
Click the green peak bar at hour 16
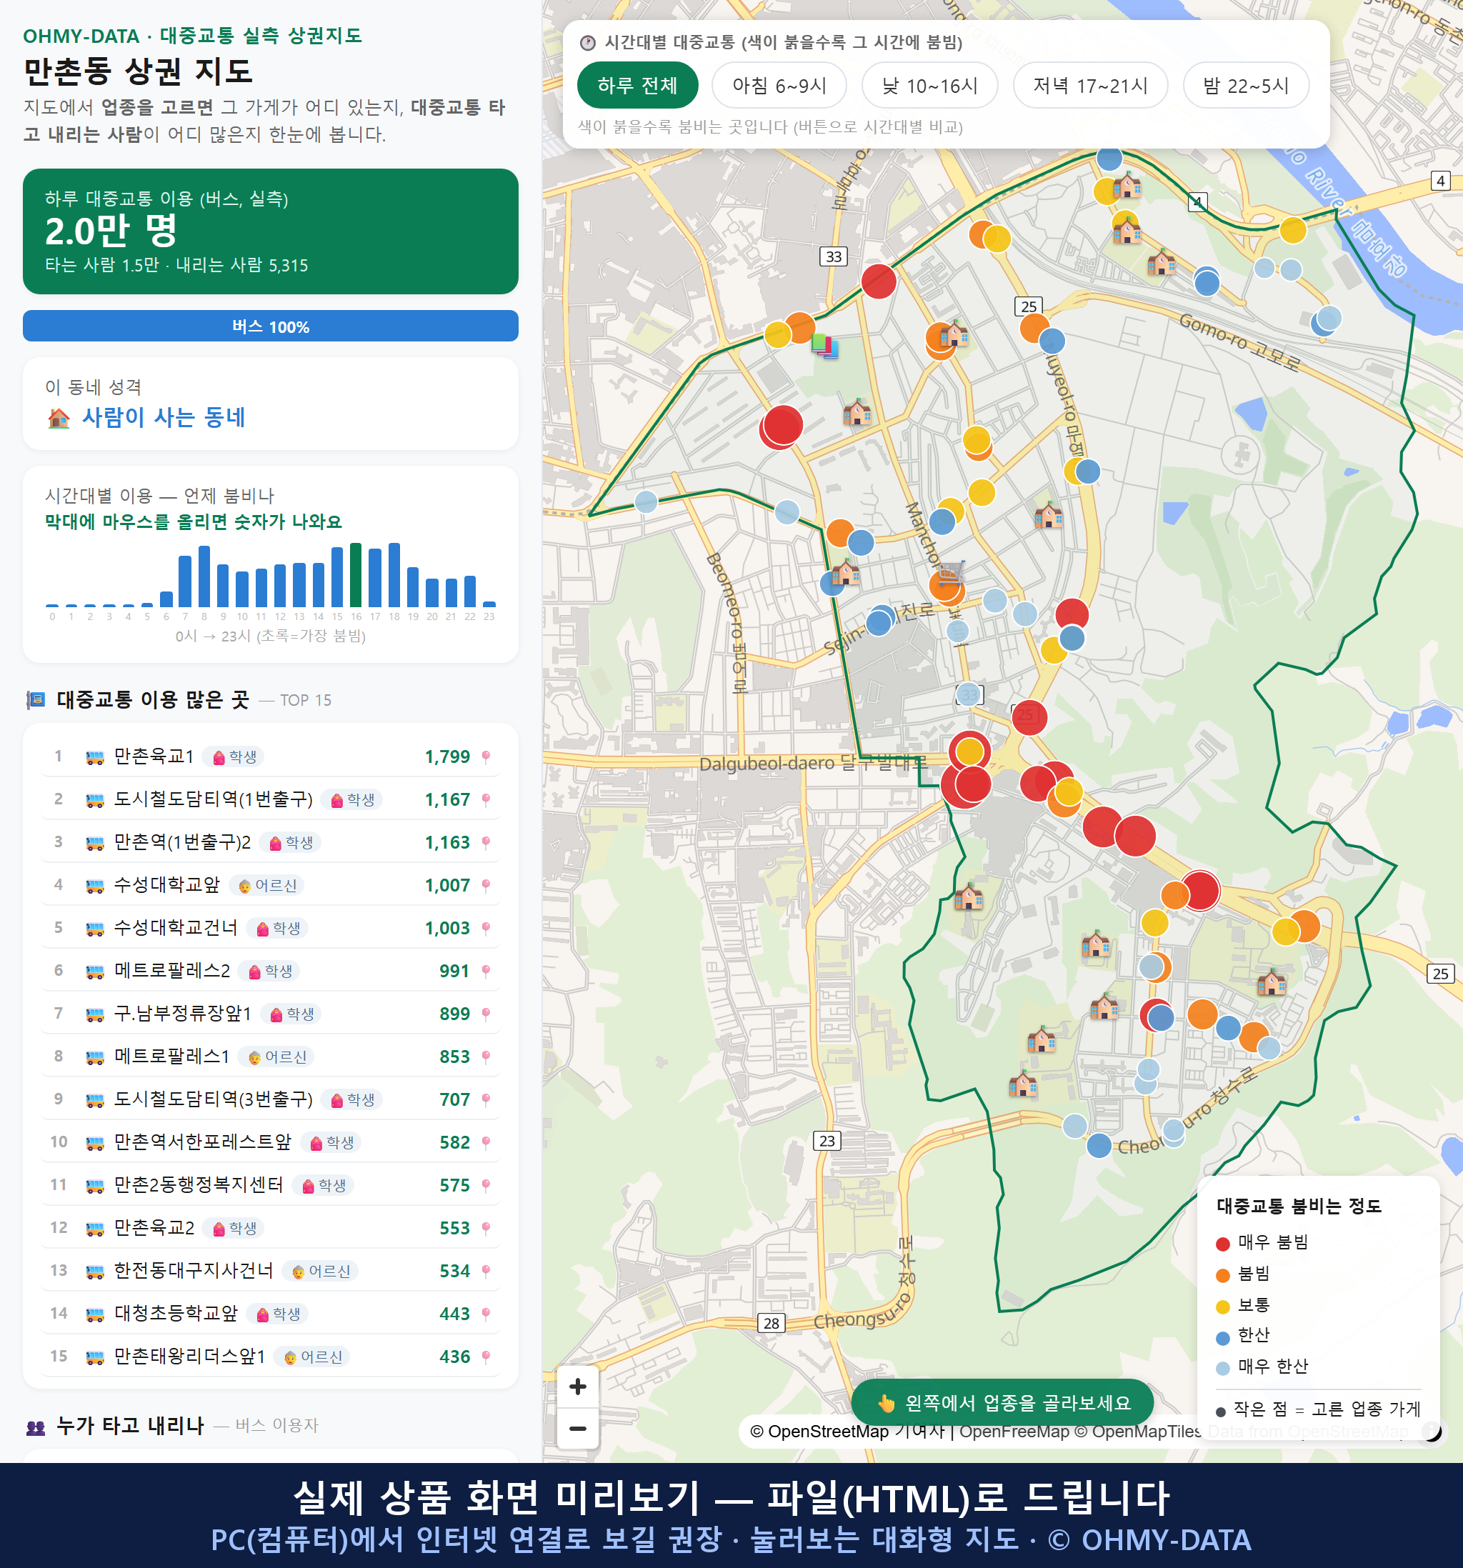tap(356, 574)
